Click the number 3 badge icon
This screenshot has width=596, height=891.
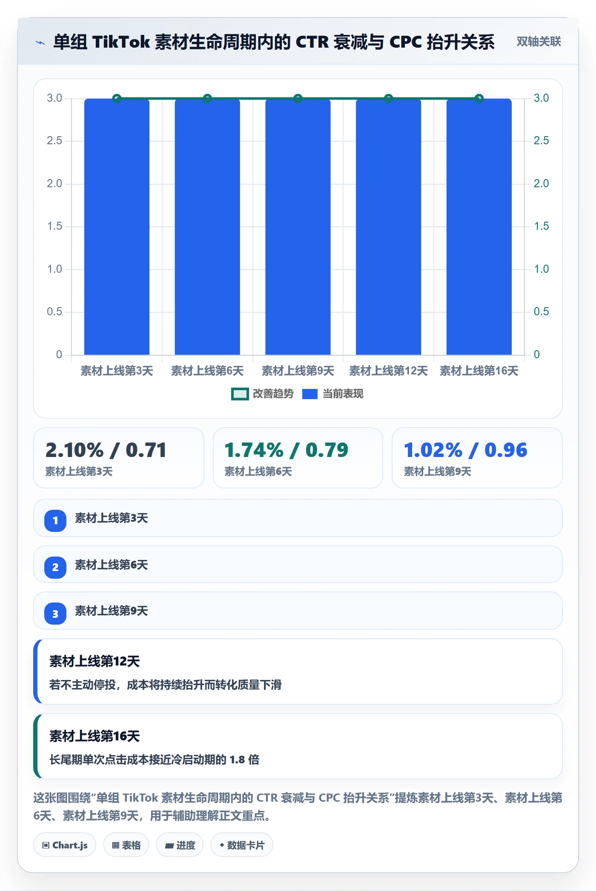pos(55,614)
